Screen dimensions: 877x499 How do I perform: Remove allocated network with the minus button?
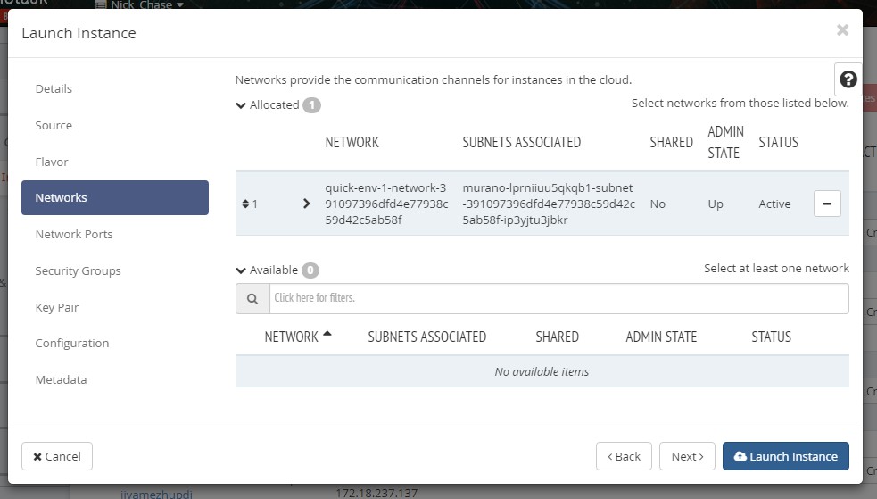(827, 204)
